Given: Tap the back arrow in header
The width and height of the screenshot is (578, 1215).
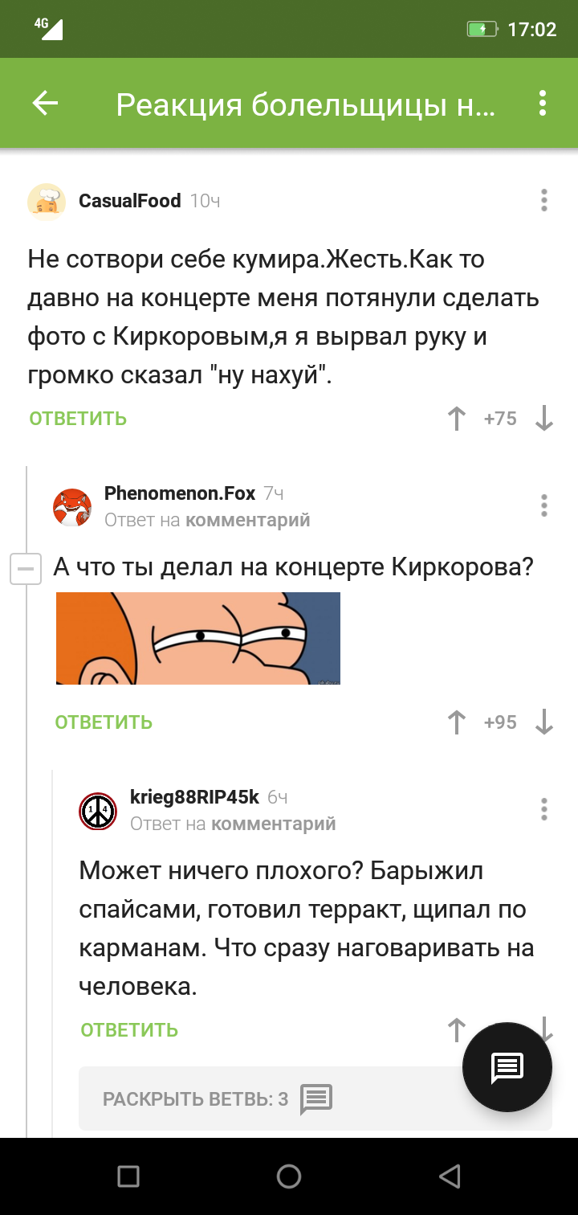Looking at the screenshot, I should coord(45,103).
